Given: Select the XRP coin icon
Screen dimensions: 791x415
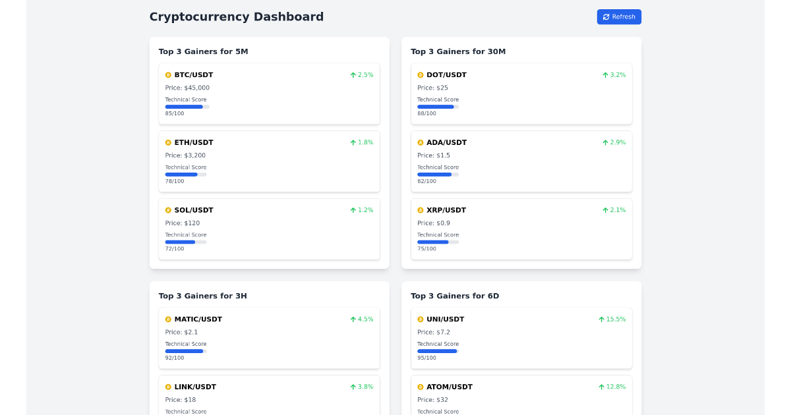Looking at the screenshot, I should point(421,210).
